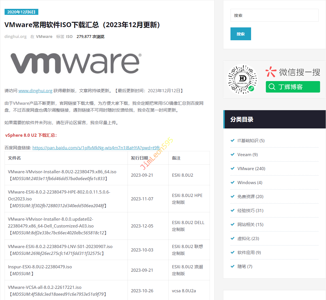Go to 经验技巧 (31) category
Image resolution: width=326 pixels, height=300 pixels.
tap(250, 210)
